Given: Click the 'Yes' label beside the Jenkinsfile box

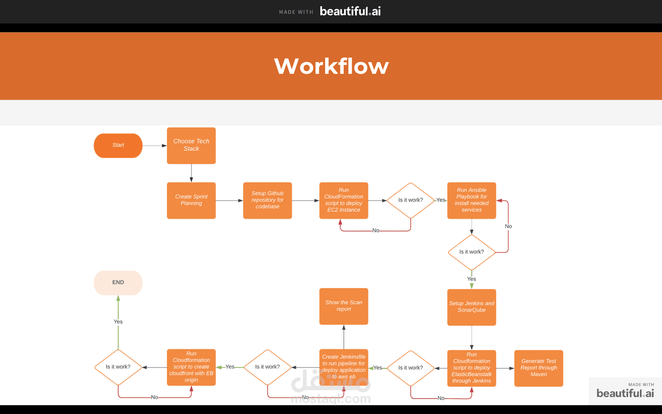Looking at the screenshot, I should pyautogui.click(x=378, y=368).
